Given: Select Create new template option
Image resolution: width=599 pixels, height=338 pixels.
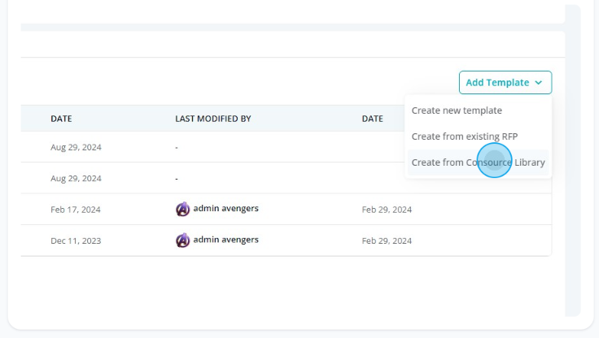Looking at the screenshot, I should pos(457,110).
